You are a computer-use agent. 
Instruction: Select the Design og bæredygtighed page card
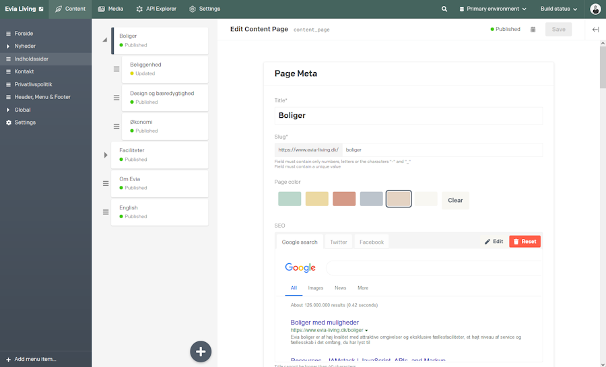(165, 98)
